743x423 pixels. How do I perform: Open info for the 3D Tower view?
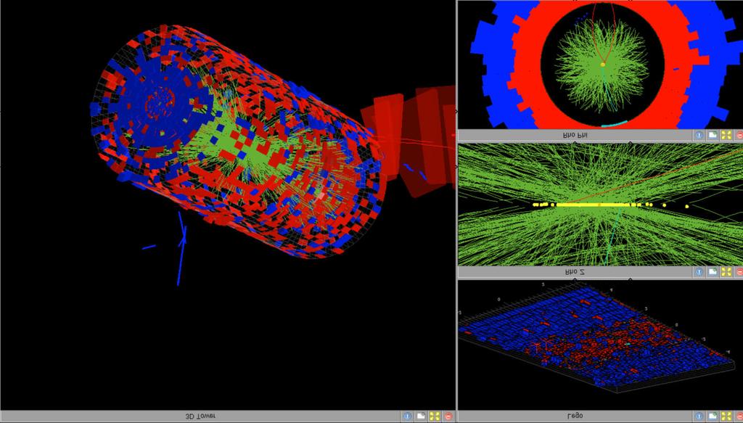click(x=407, y=416)
